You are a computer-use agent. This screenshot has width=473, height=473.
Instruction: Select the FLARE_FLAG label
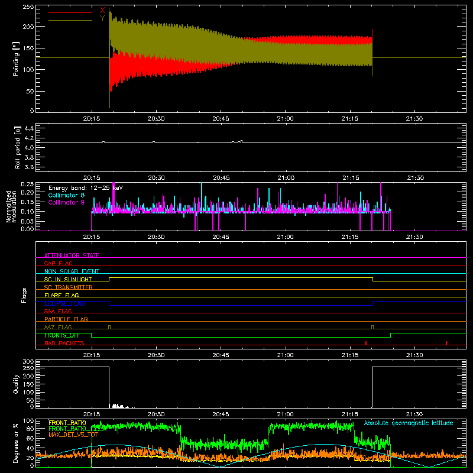(61, 295)
